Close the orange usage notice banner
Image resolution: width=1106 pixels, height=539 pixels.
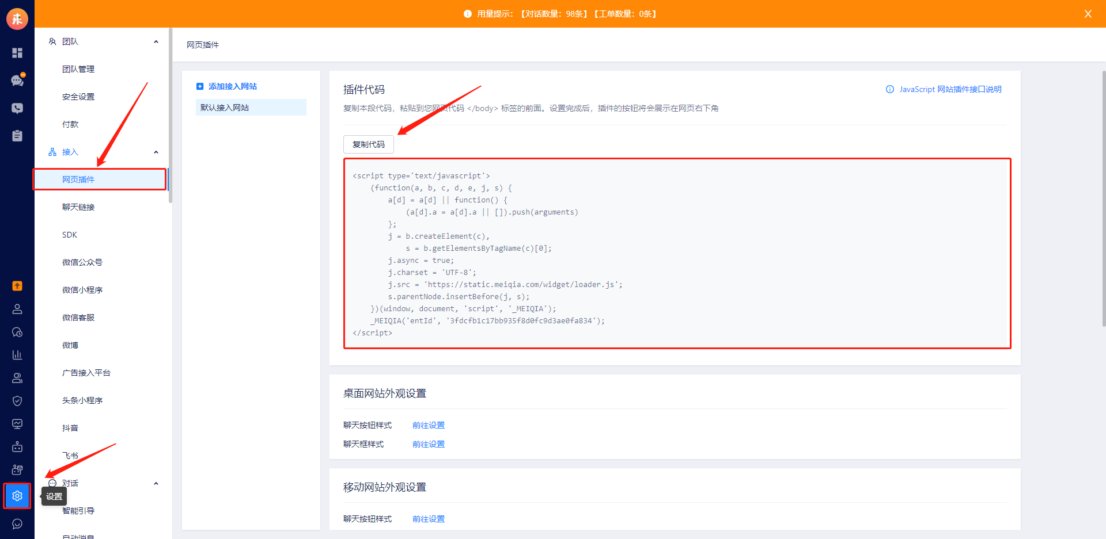coord(1088,14)
